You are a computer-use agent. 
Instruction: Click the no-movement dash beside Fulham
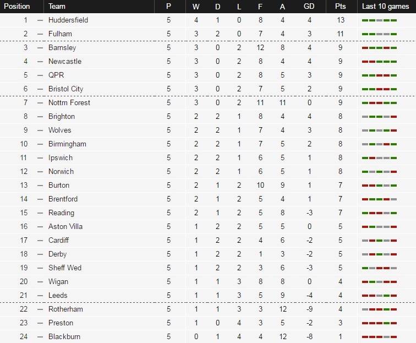[40, 34]
